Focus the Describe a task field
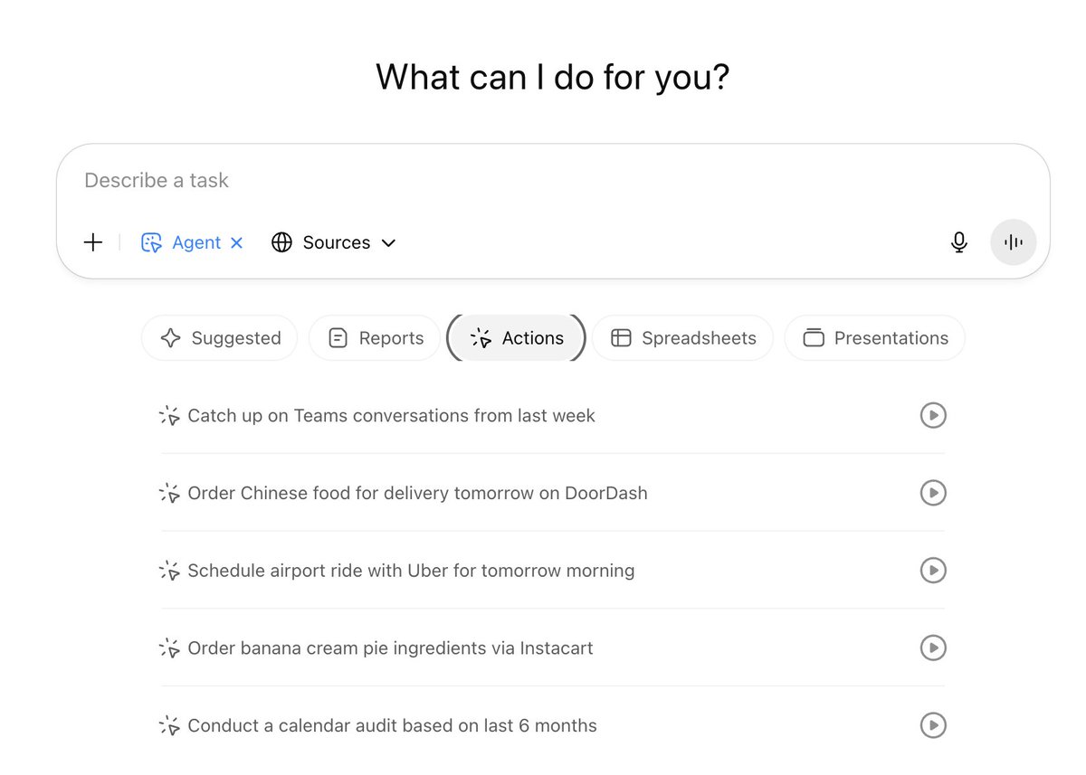This screenshot has width=1086, height=775. [x=507, y=181]
